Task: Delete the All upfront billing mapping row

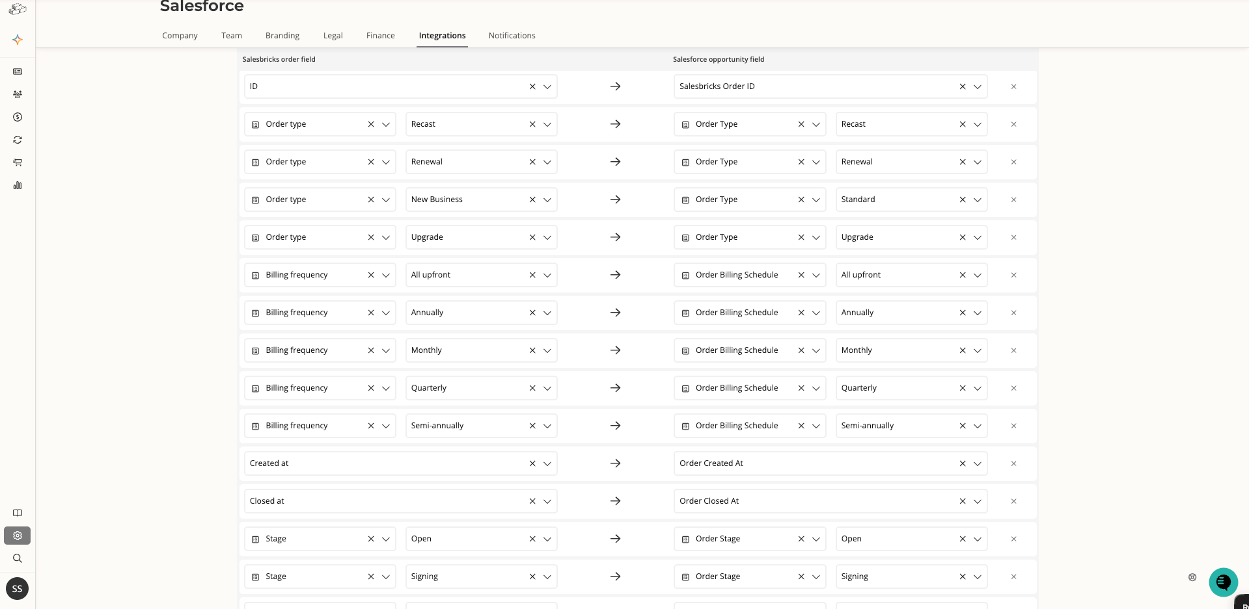Action: click(1013, 275)
